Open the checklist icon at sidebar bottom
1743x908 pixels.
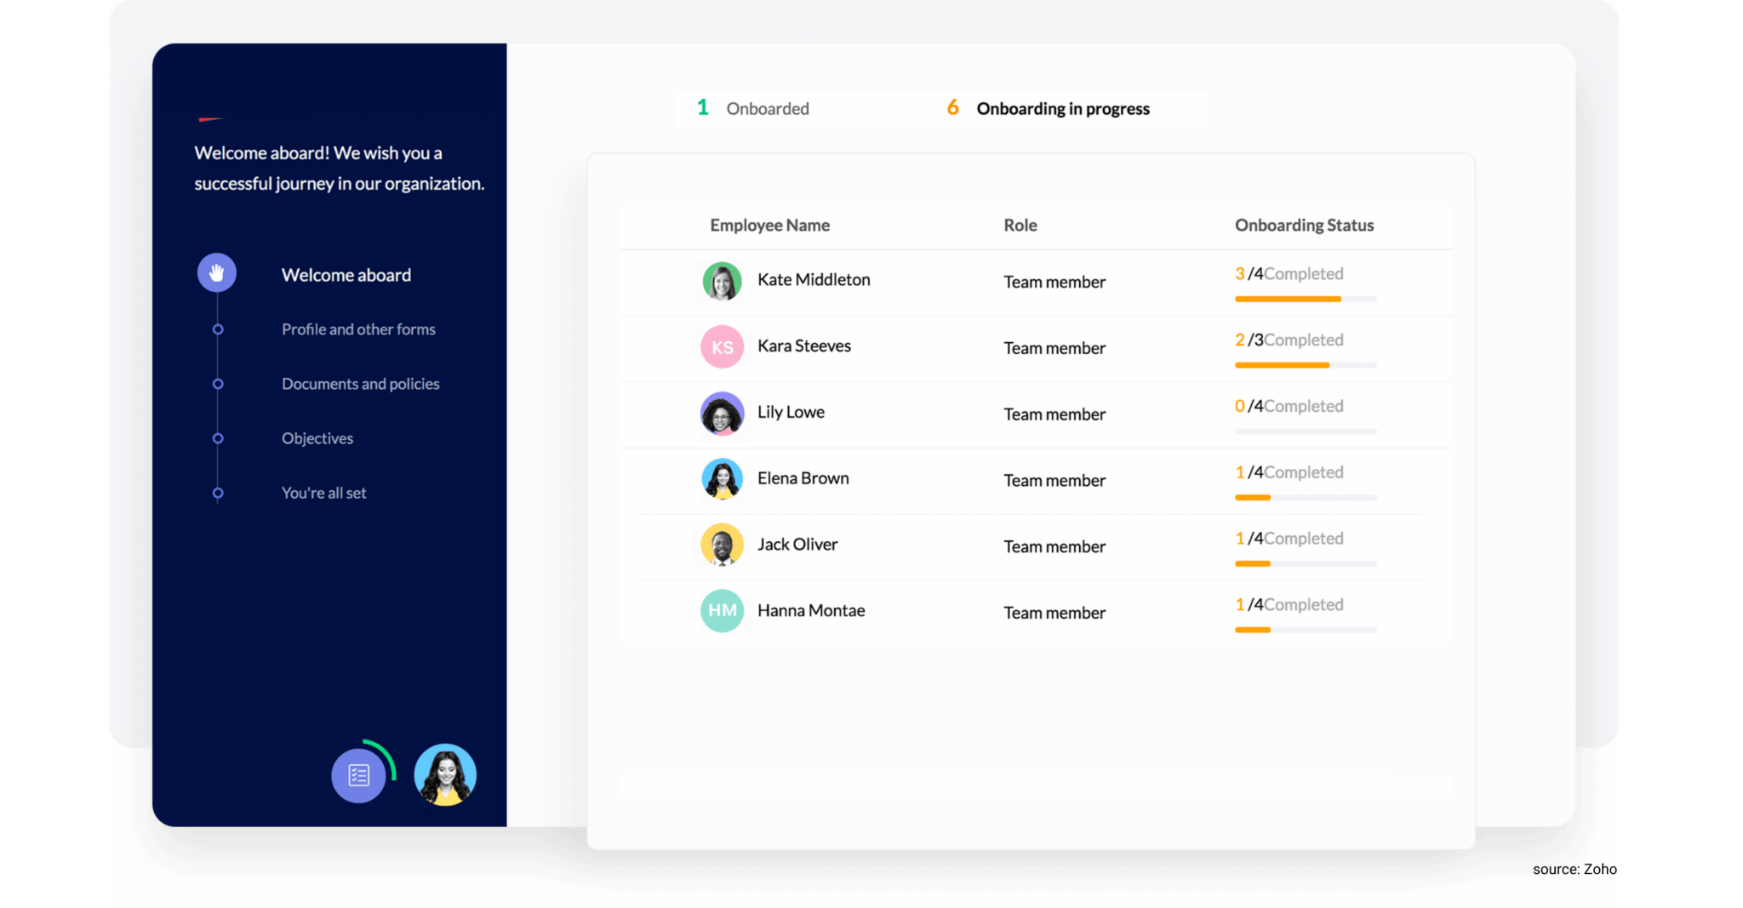[359, 774]
